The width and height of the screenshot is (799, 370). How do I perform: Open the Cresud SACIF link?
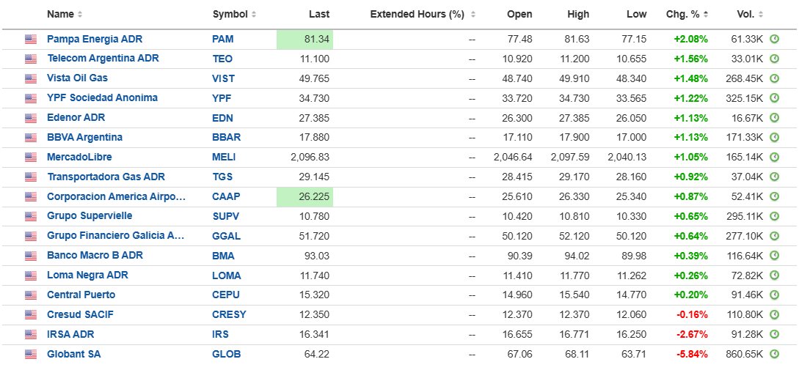80,314
